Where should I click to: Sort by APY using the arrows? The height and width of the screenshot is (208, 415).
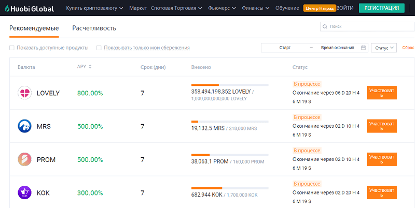pos(90,67)
